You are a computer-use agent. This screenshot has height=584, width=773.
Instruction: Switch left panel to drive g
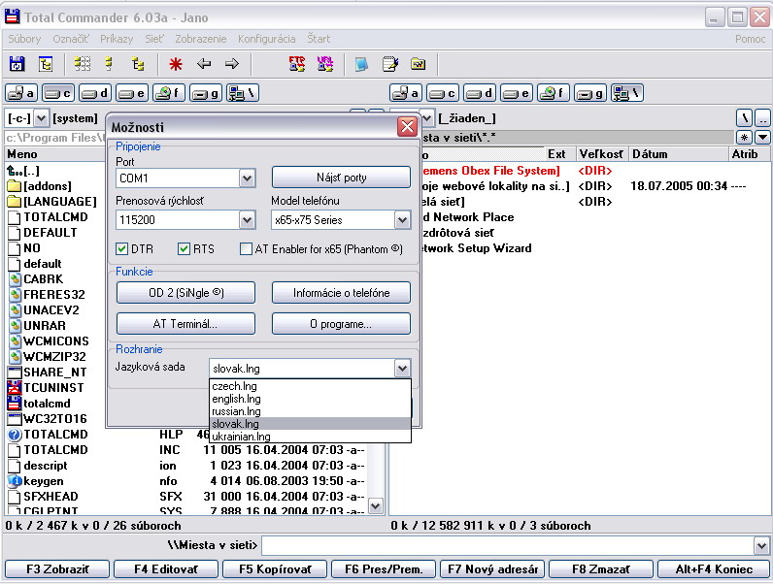(x=206, y=93)
